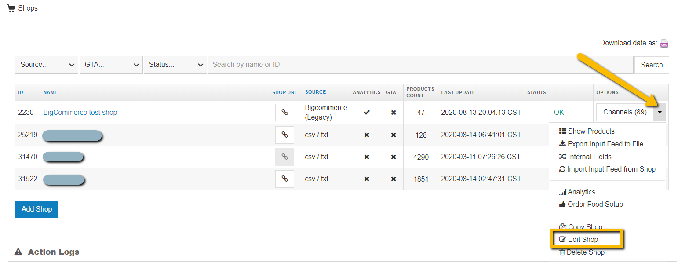Viewport: 678px width, 263px height.
Task: Click the Analytics checkmark for shop 2230
Action: coord(366,112)
